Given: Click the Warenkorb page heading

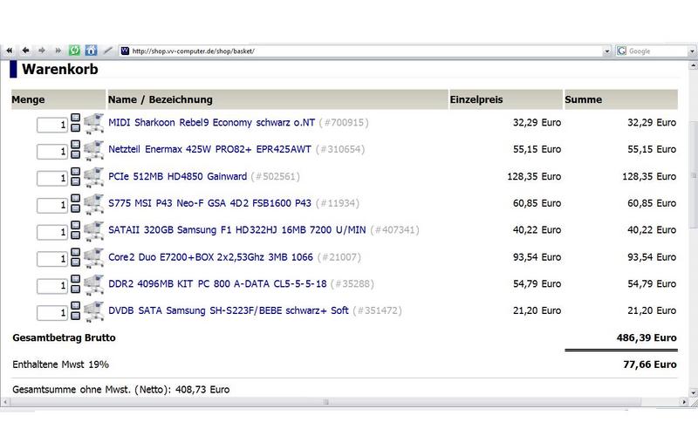Looking at the screenshot, I should pyautogui.click(x=59, y=69).
